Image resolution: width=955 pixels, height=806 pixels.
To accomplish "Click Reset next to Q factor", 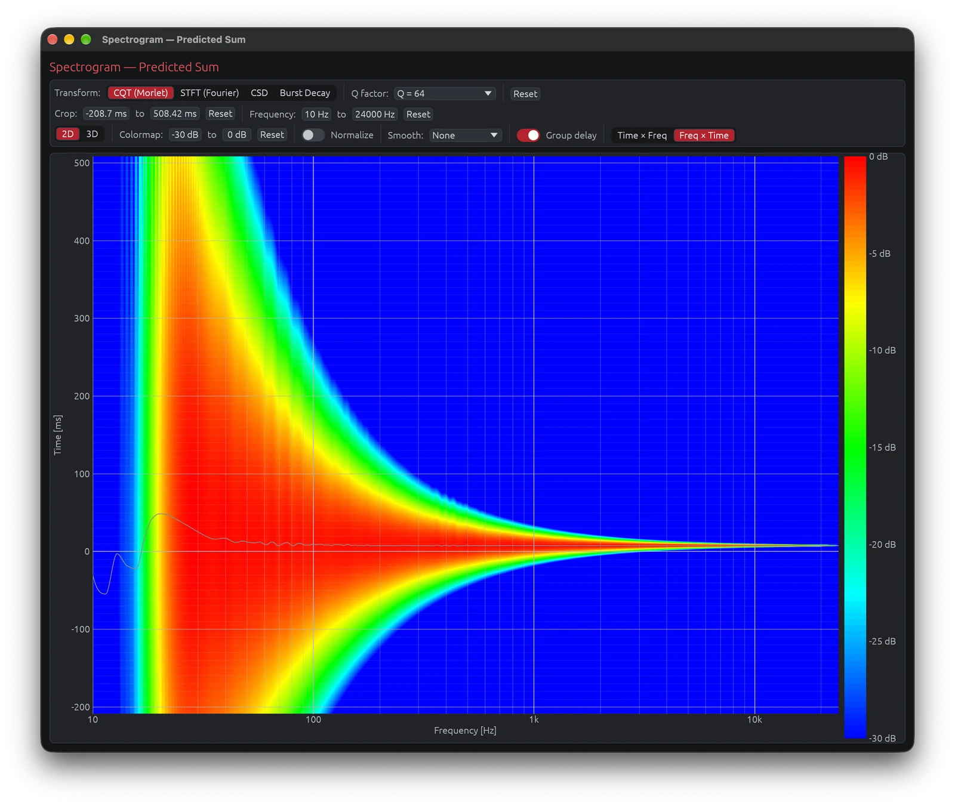I will point(525,94).
